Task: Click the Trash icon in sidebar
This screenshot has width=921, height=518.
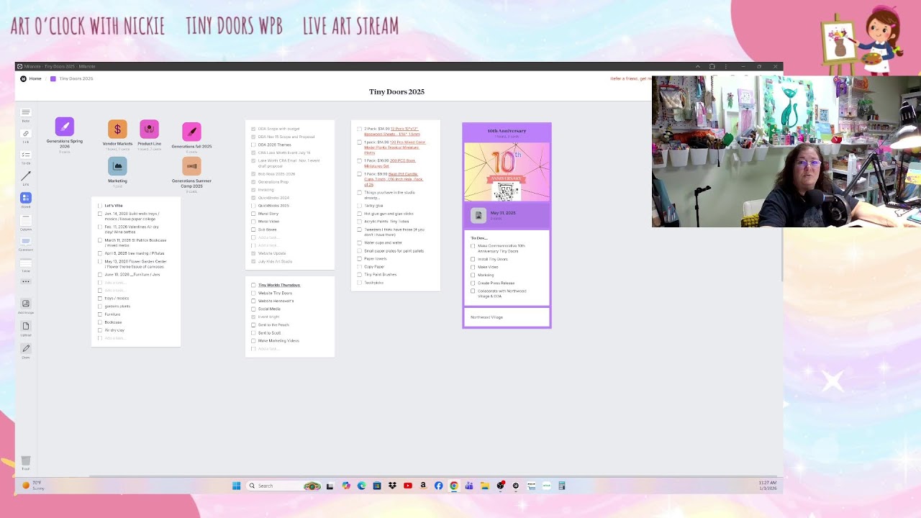Action: pos(26,460)
